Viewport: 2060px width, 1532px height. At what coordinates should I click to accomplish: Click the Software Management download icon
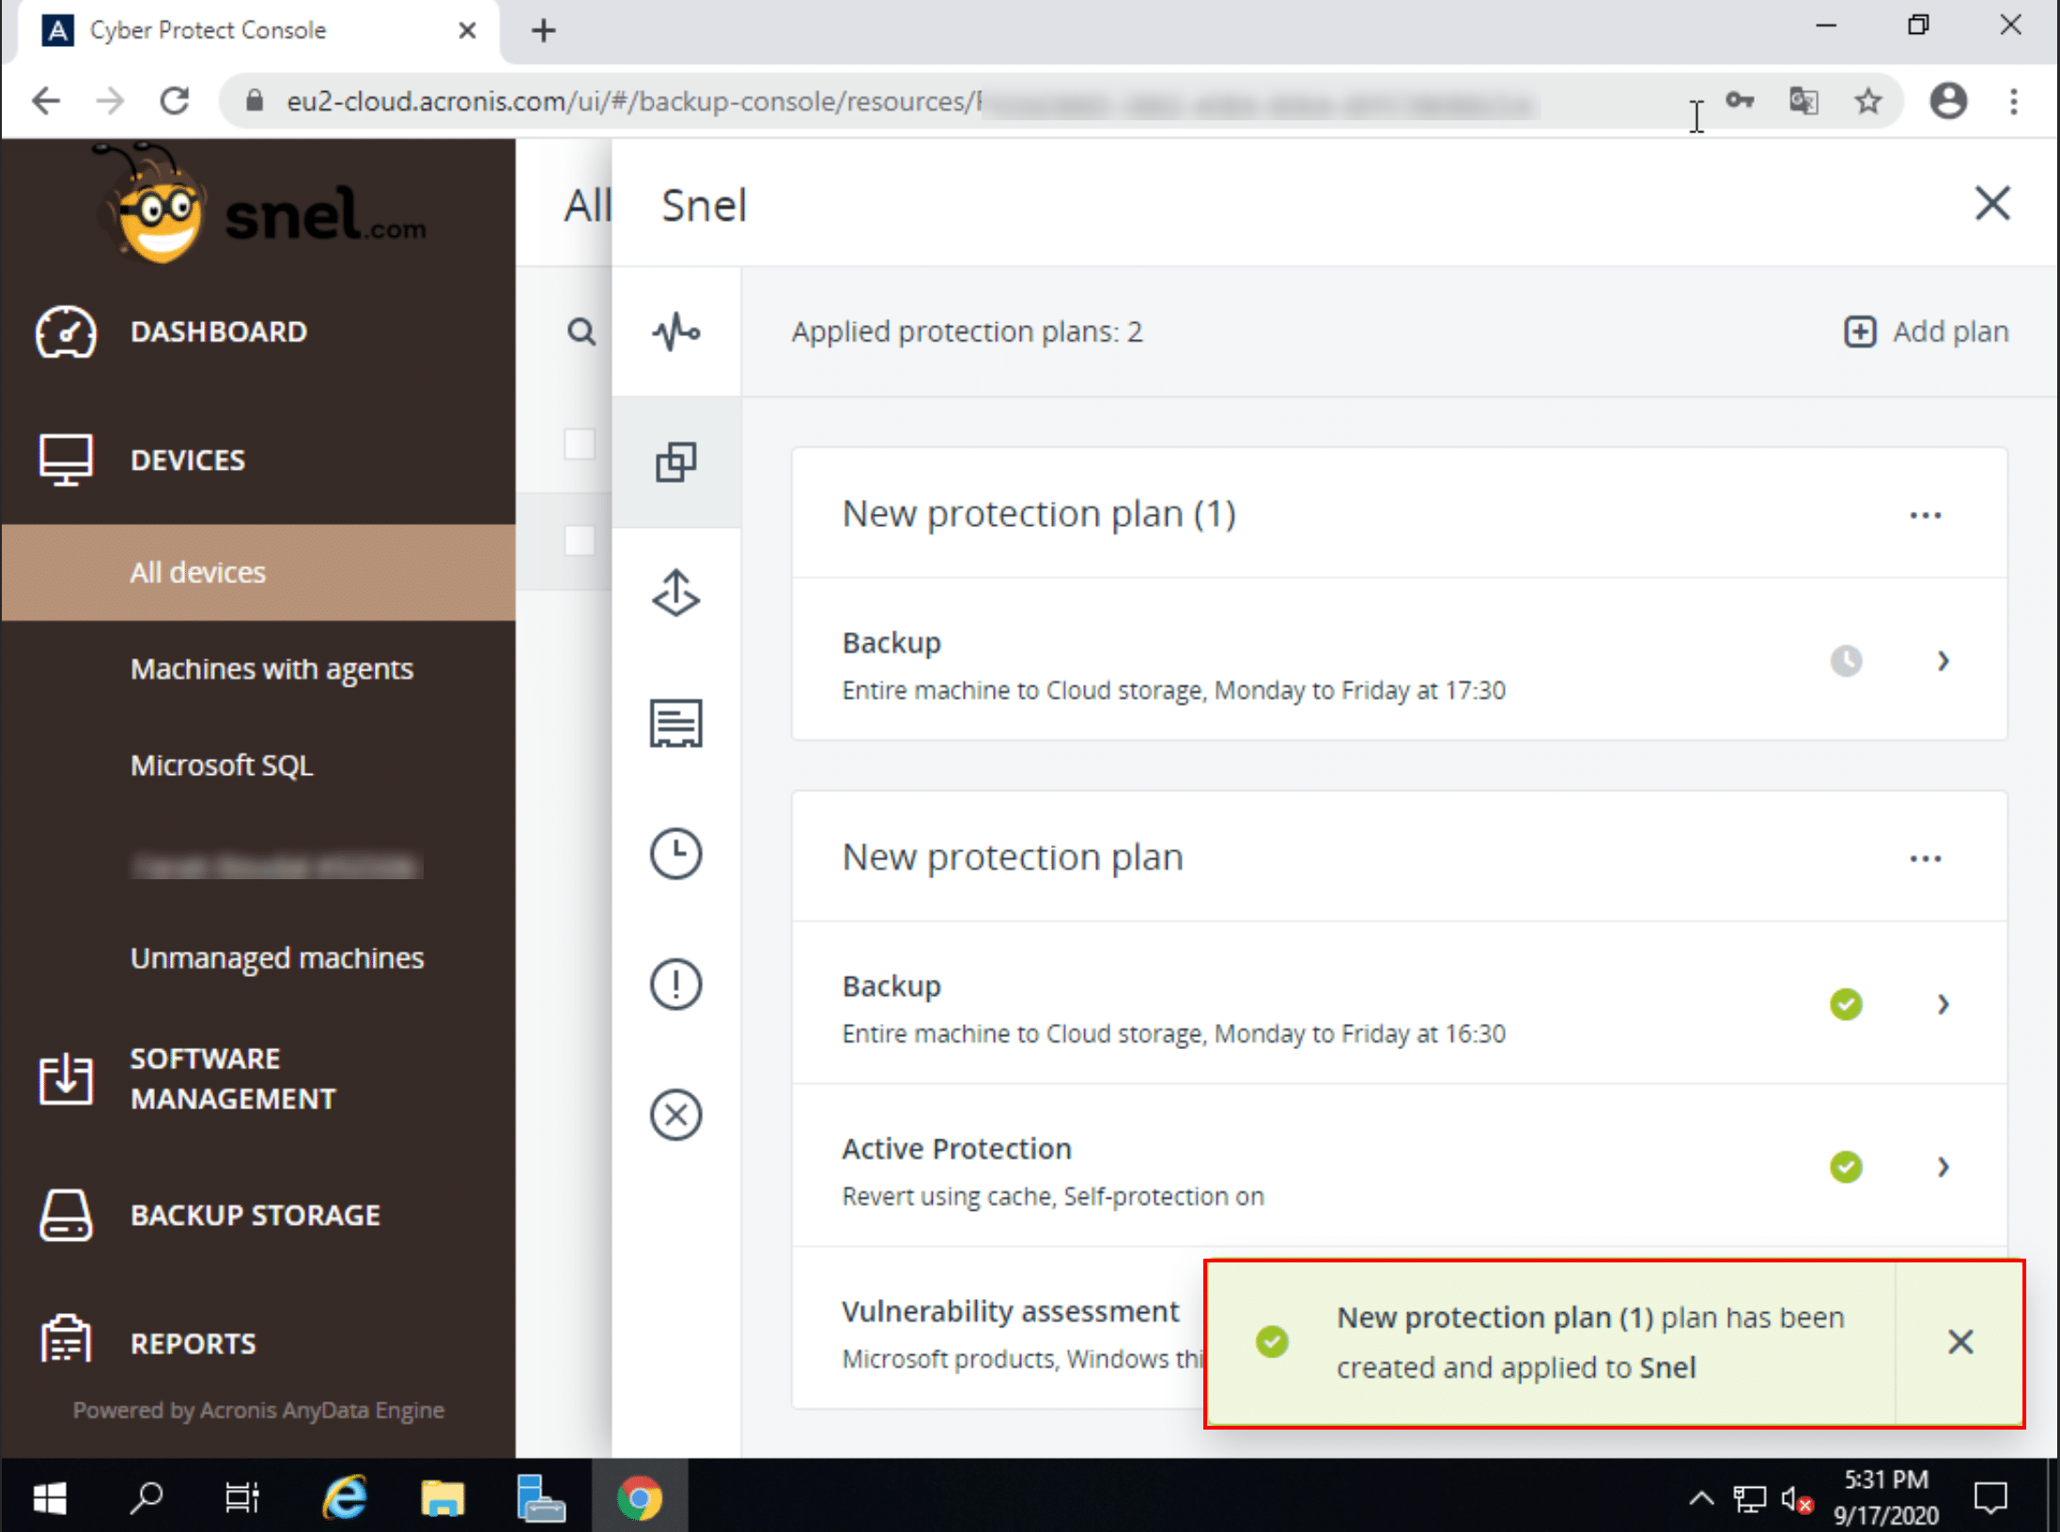coord(65,1078)
